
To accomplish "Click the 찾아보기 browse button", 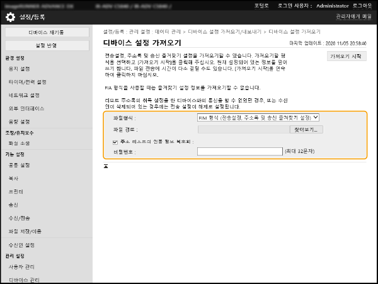I will (x=307, y=129).
